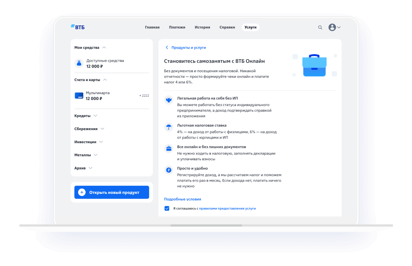
Task: Click the money bag available funds icon
Action: 79,63
